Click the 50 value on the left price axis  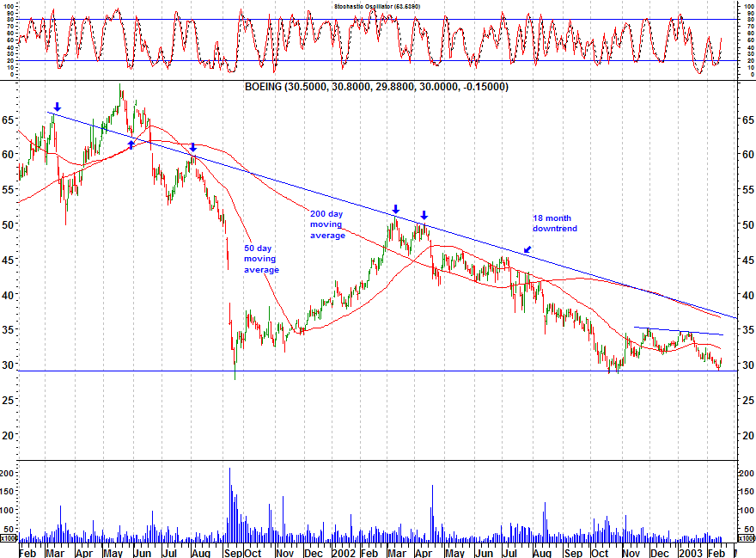pos(8,224)
